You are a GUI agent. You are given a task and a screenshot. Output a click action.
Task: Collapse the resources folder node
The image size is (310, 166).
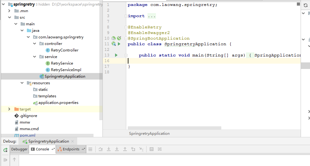click(x=22, y=83)
